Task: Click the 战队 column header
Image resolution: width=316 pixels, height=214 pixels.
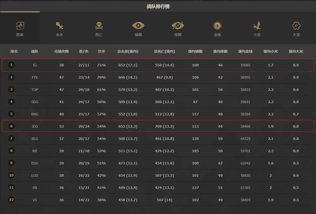Action: (x=35, y=51)
